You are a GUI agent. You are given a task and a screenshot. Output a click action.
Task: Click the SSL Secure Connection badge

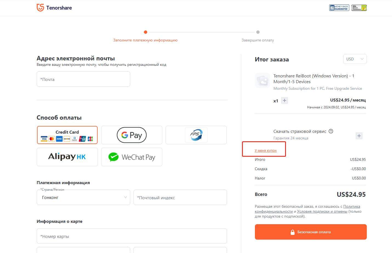click(359, 8)
